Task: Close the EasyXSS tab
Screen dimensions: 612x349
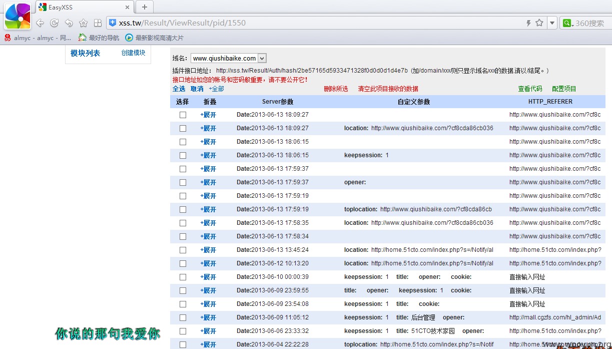Action: point(128,7)
